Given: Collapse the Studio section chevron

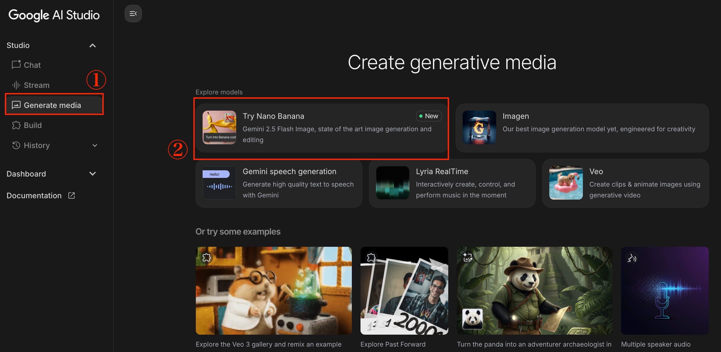Looking at the screenshot, I should click(92, 45).
